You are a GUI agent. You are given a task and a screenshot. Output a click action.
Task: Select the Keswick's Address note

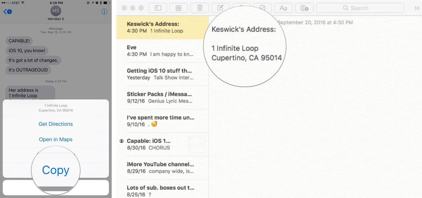point(162,27)
